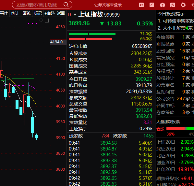The width and height of the screenshot is (194, 186).
Task: Focus the 股票/理财/常用功能 search box
Action: [42, 5]
